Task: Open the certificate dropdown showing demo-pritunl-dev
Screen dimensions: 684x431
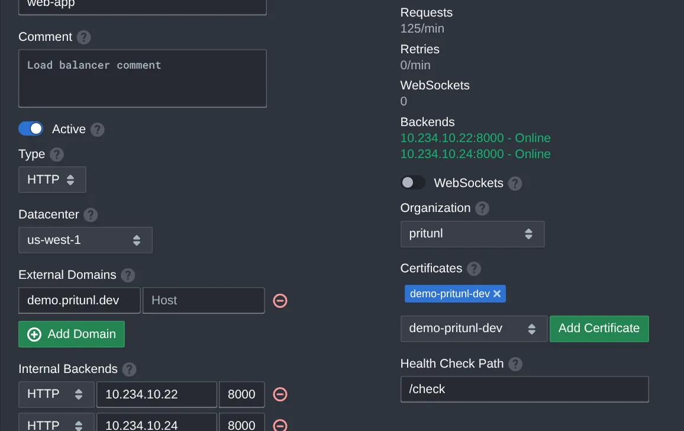Action: (x=473, y=329)
